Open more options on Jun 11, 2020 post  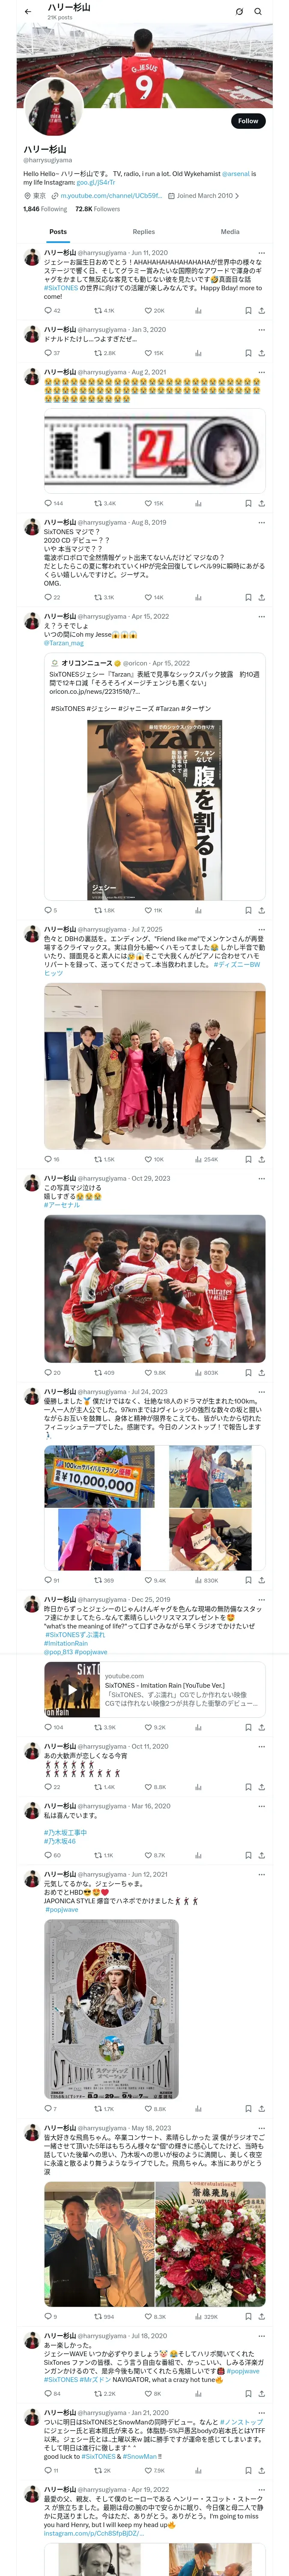click(x=261, y=253)
